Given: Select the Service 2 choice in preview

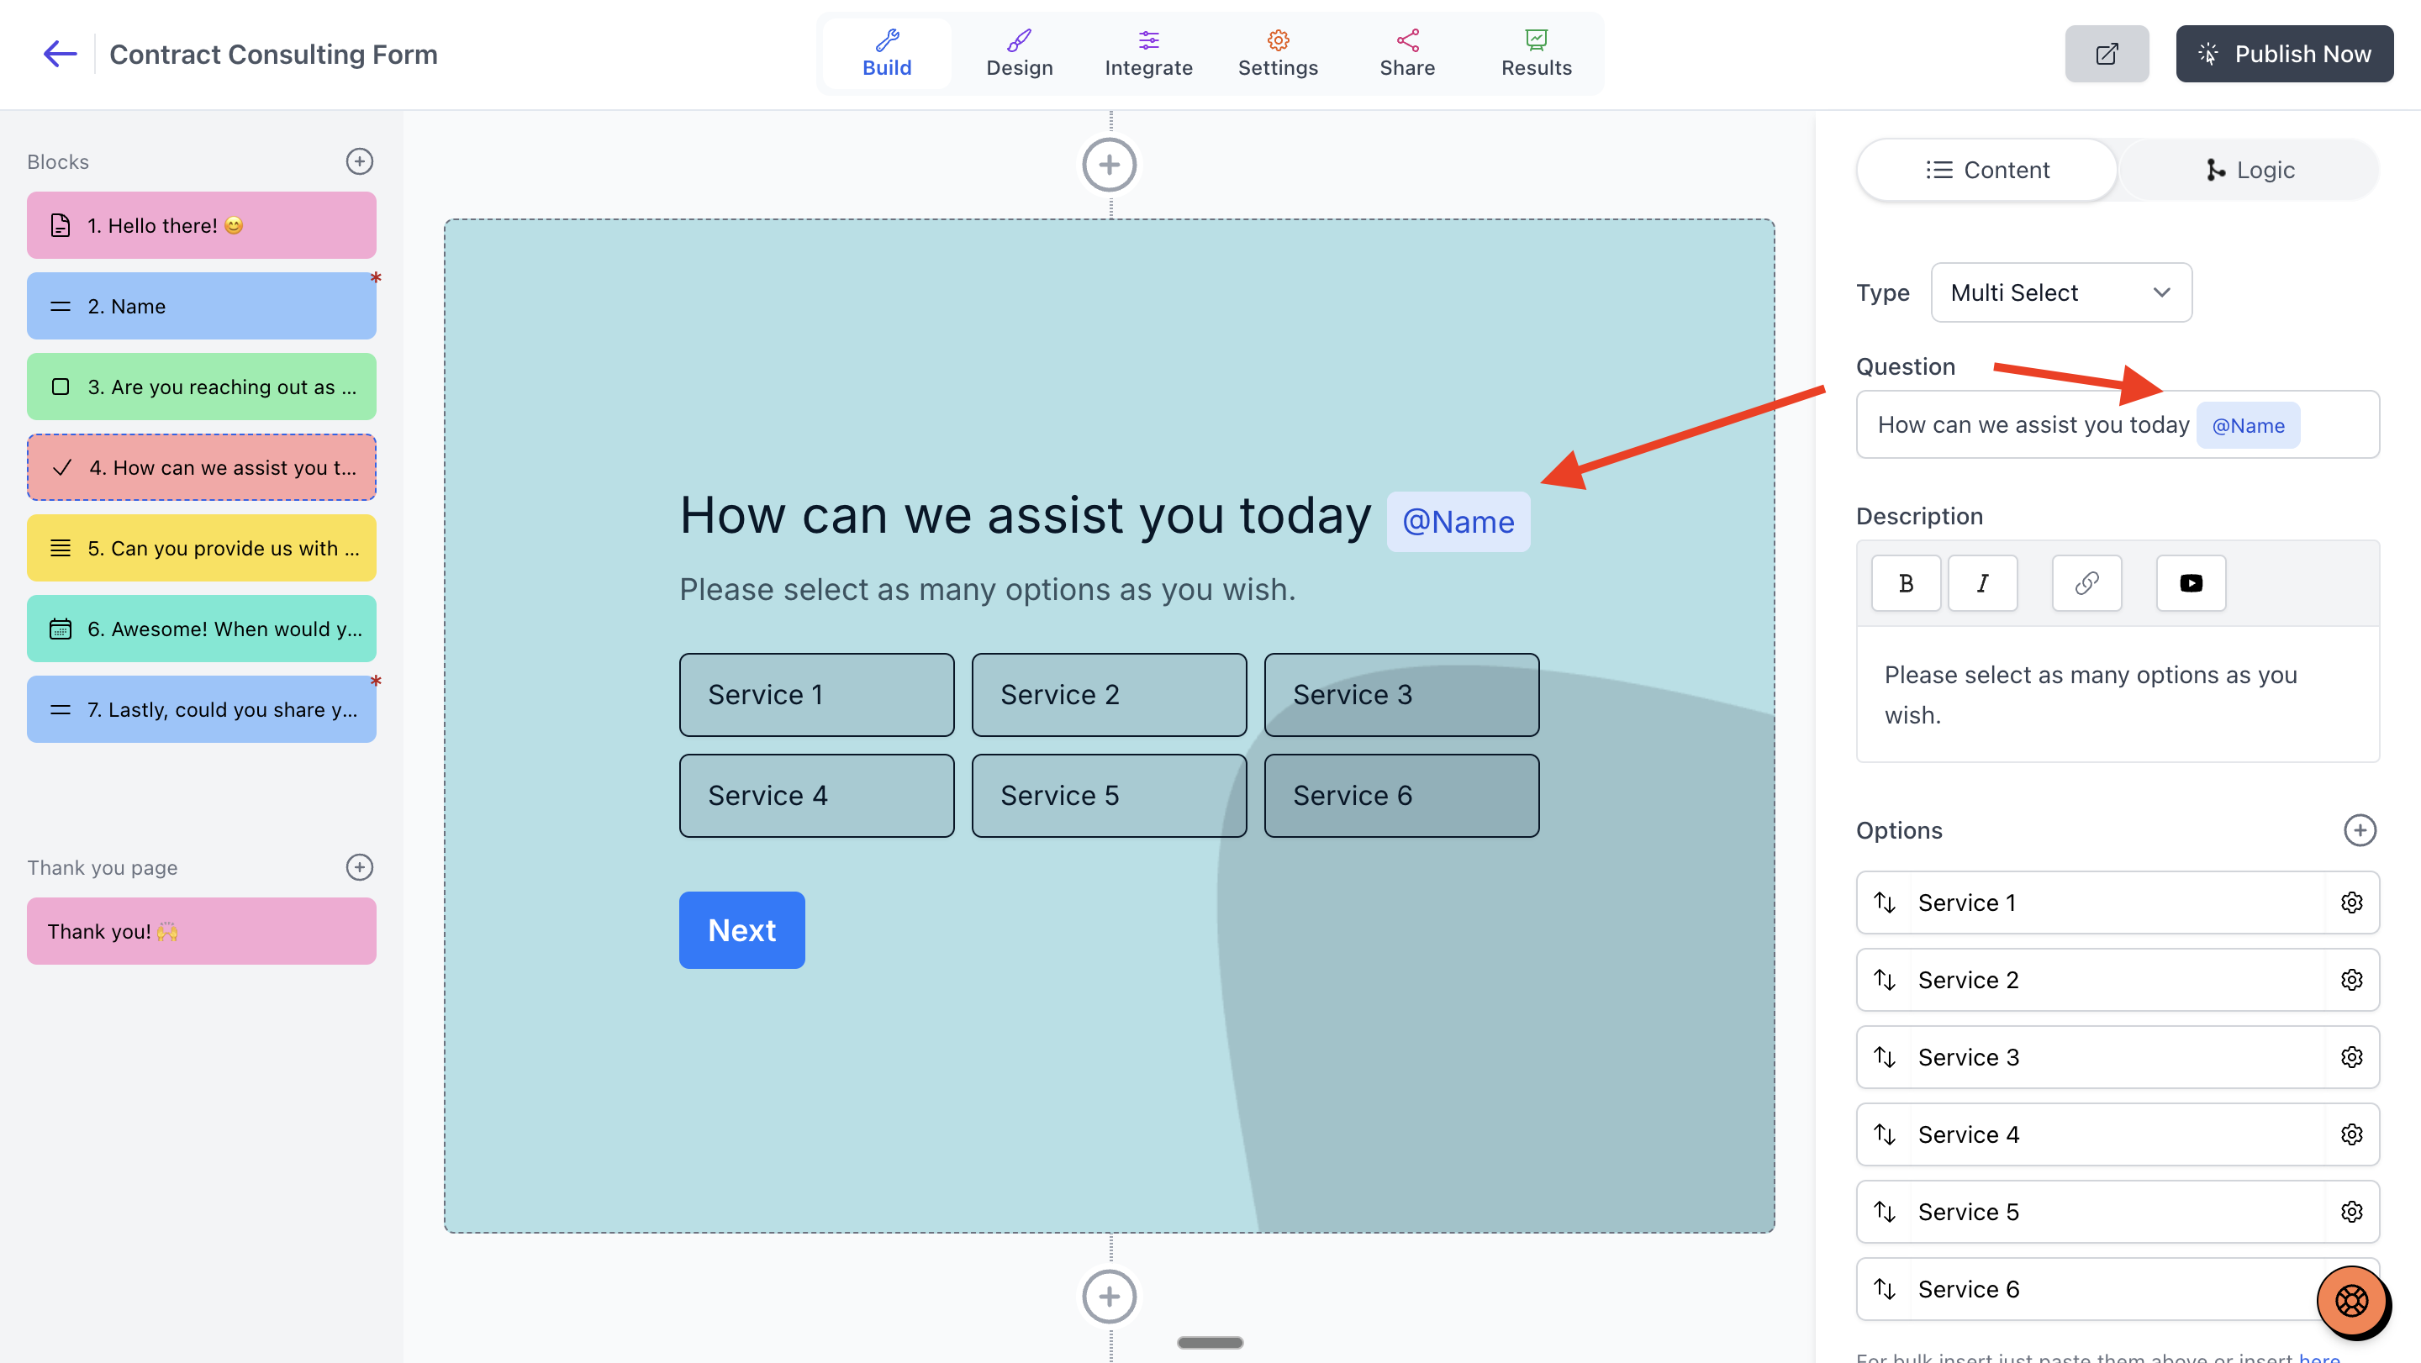Looking at the screenshot, I should pyautogui.click(x=1109, y=695).
